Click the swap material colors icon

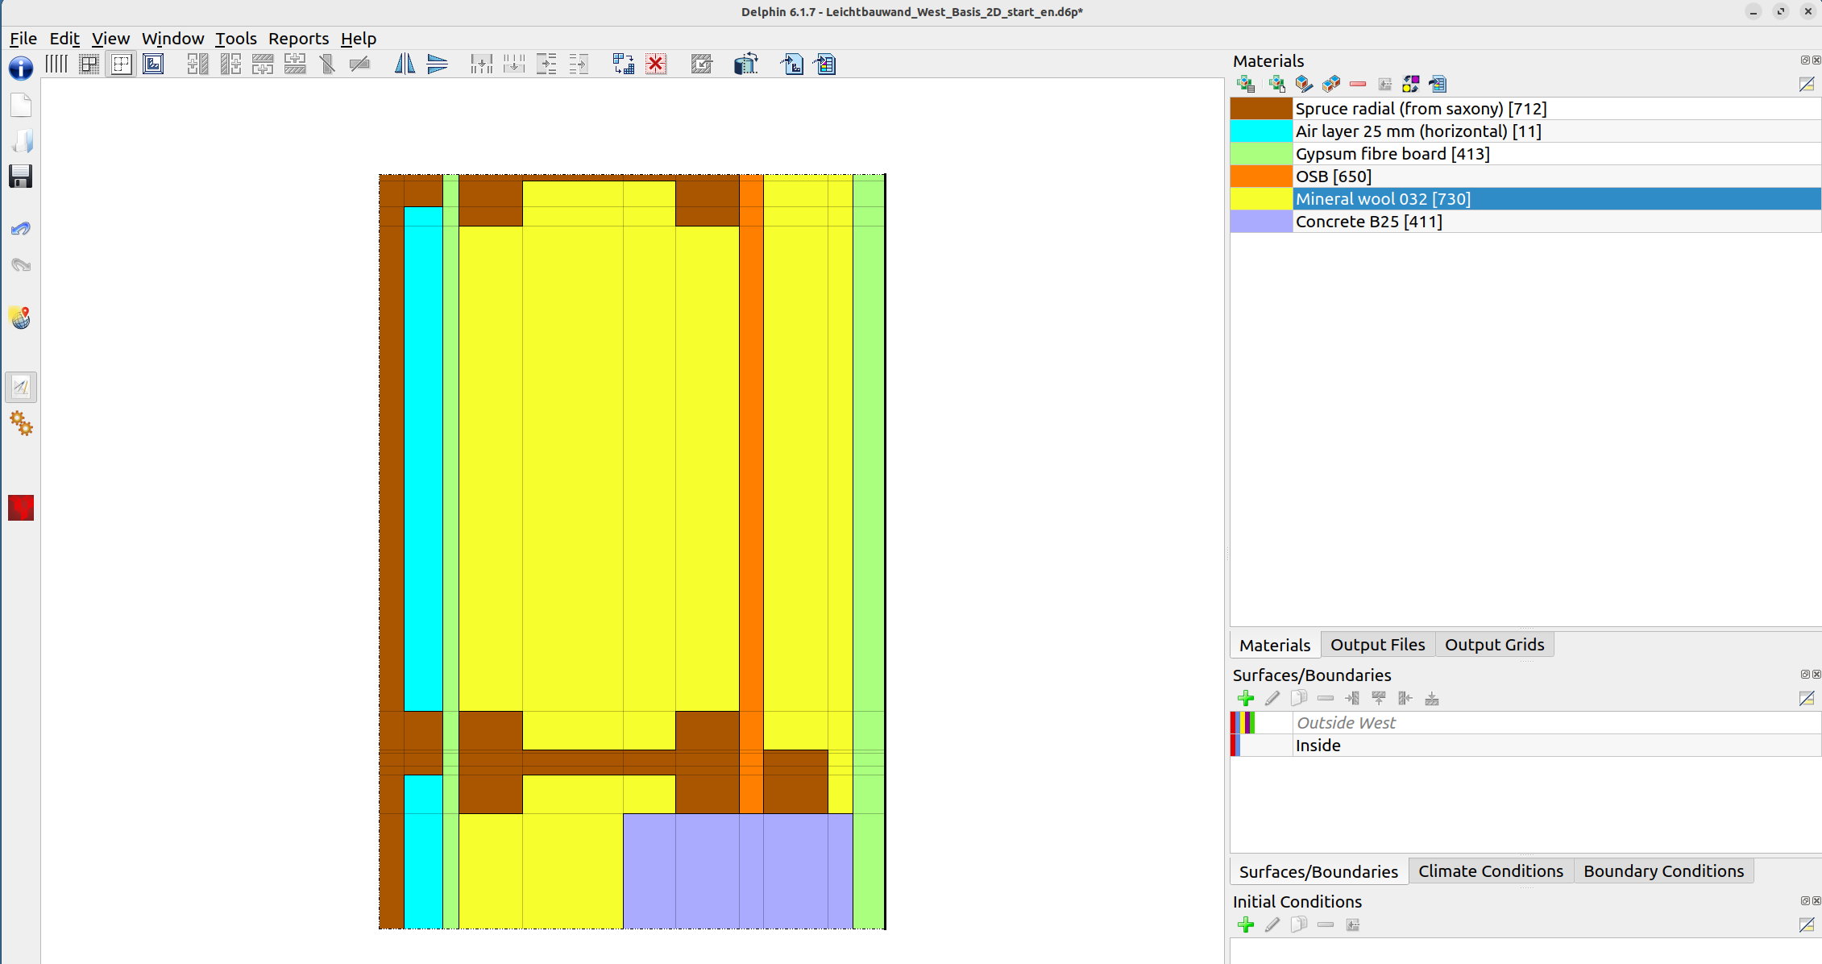click(1411, 84)
